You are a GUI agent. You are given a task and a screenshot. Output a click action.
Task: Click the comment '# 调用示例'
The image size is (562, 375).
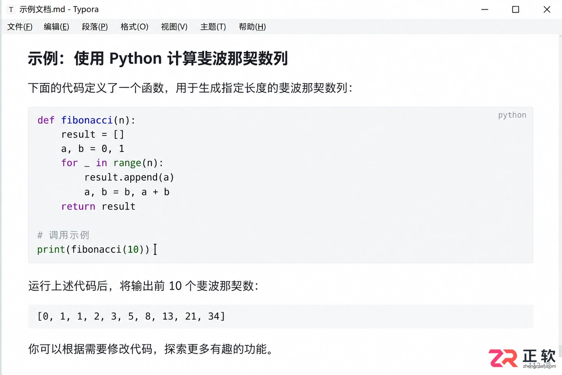[63, 235]
